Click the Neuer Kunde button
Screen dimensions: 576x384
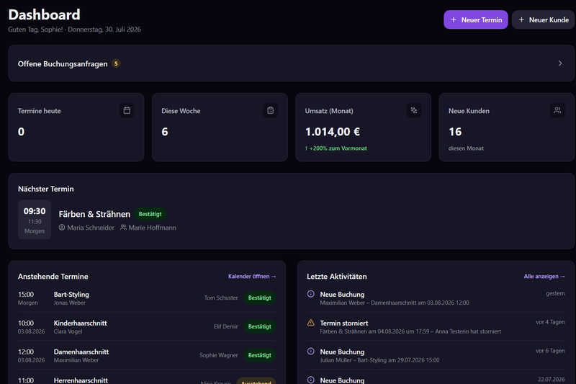(544, 20)
